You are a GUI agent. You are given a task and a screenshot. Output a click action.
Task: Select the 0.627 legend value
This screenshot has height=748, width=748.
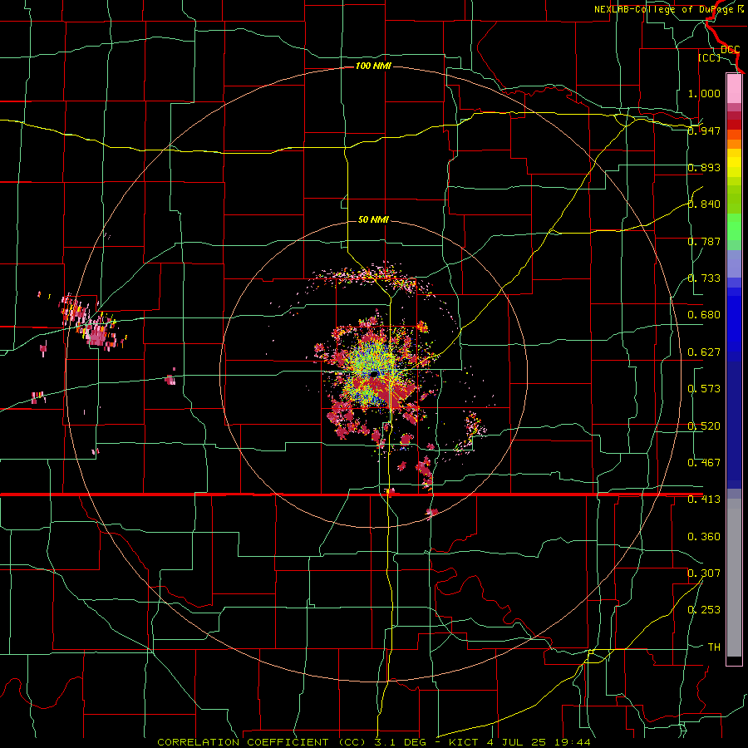coord(704,352)
